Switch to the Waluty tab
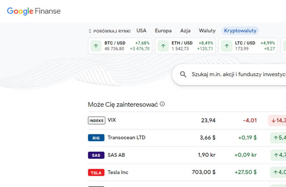Image resolution: width=286 pixels, height=187 pixels. [207, 31]
